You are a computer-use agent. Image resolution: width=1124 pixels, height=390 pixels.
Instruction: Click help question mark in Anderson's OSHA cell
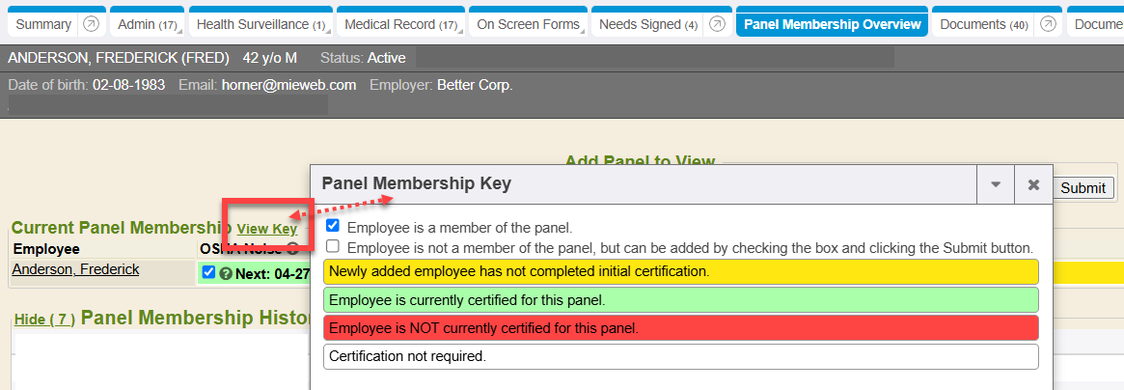click(226, 273)
